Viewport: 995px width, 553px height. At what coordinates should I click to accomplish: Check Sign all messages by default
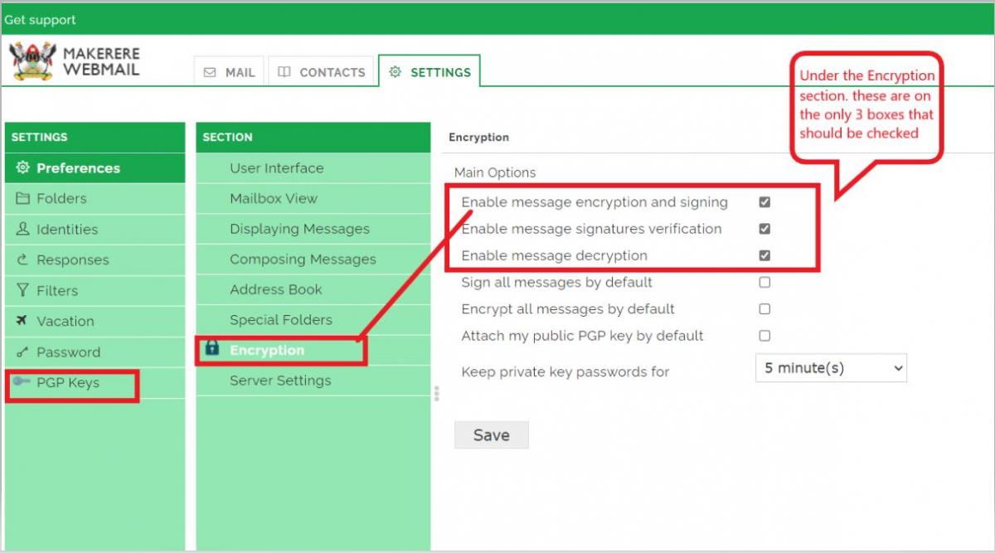(x=764, y=282)
